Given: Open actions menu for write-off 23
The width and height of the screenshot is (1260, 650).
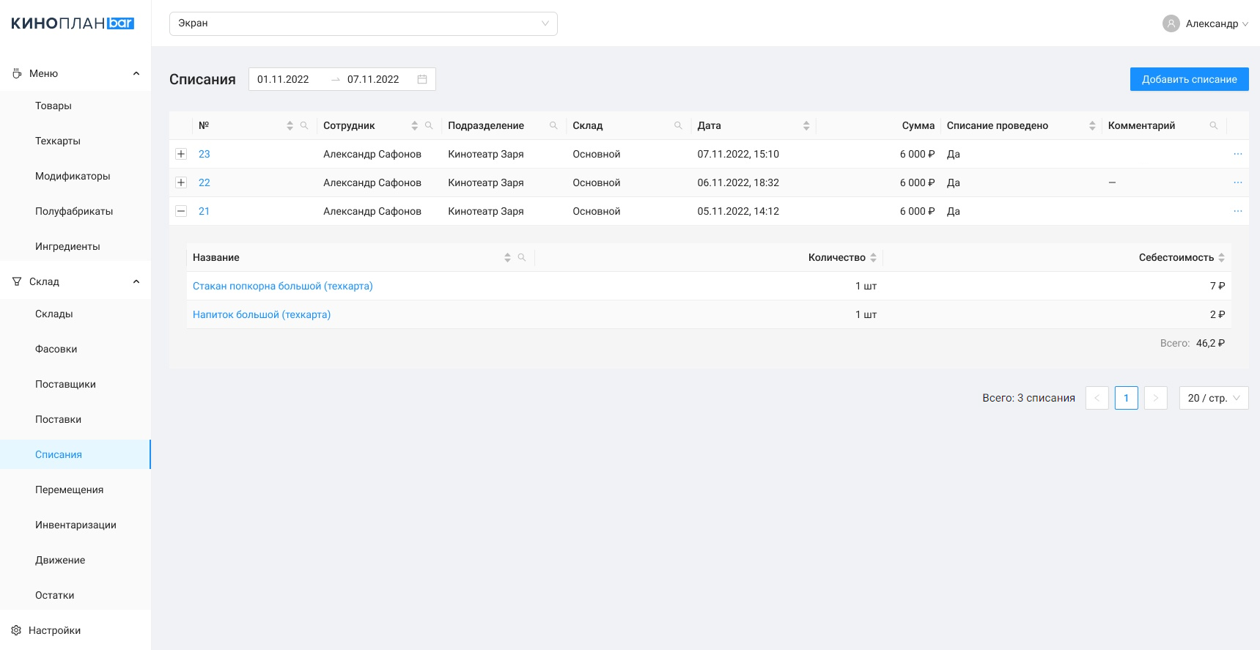Looking at the screenshot, I should (x=1238, y=154).
